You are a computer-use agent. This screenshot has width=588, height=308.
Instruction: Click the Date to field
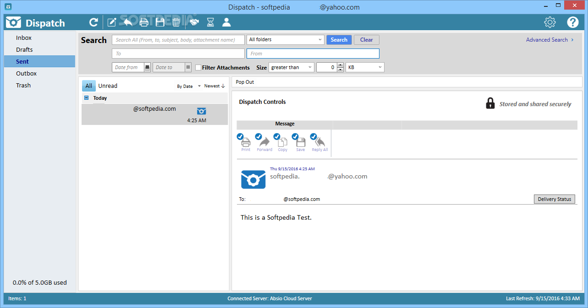click(169, 67)
